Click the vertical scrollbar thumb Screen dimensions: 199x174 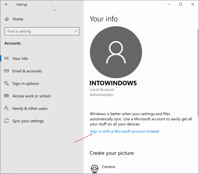pyautogui.click(x=198, y=73)
